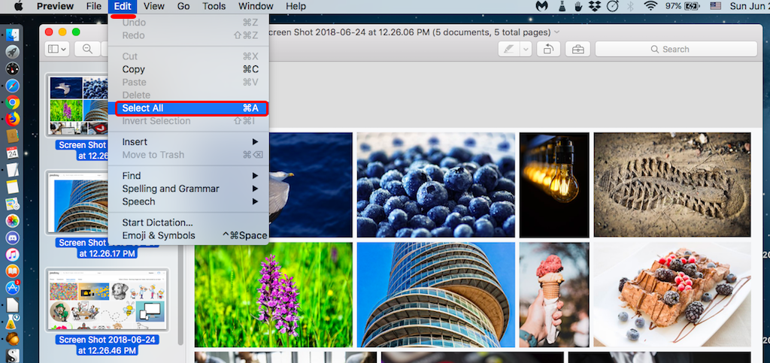The height and width of the screenshot is (363, 770).
Task: Open iBooks orange book icon
Action: (x=13, y=271)
